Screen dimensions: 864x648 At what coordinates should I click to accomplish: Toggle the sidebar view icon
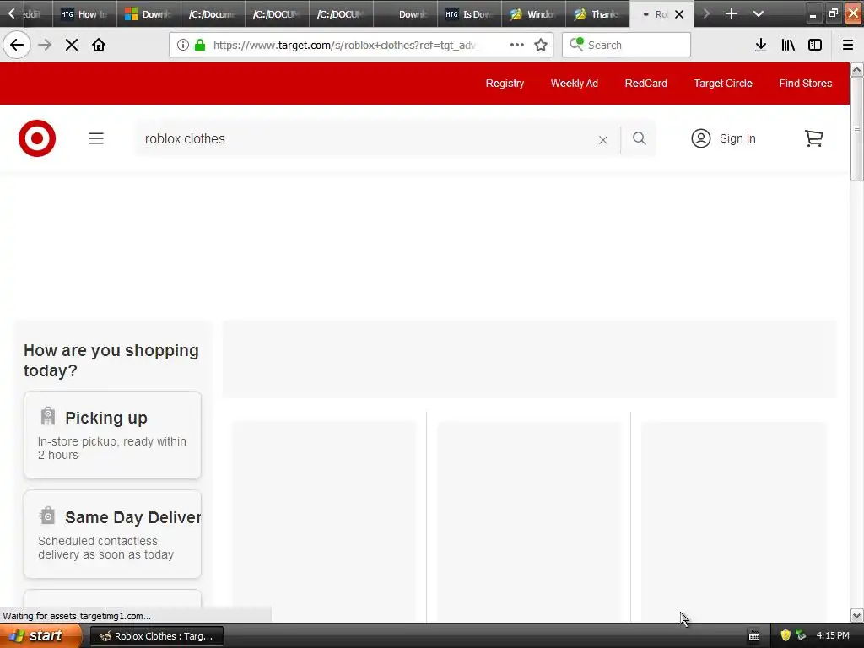815,45
